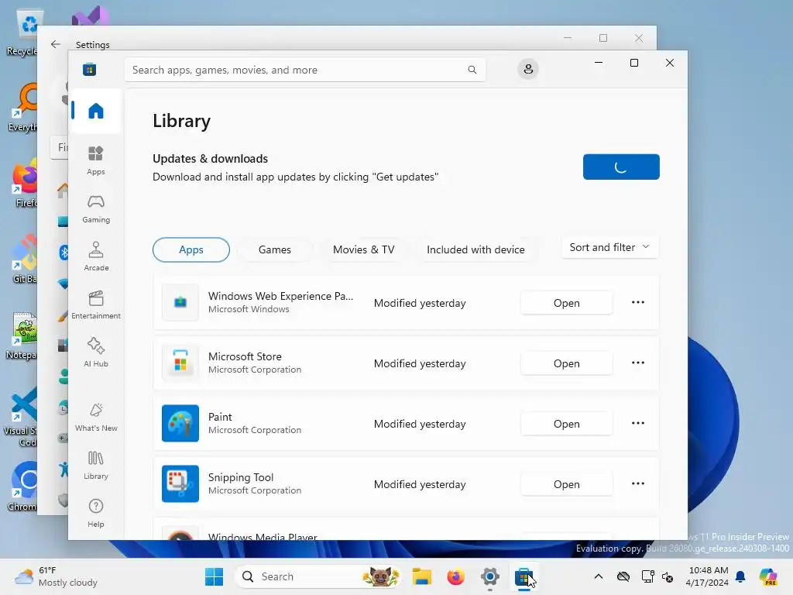
Task: Open the weather widget
Action: point(56,576)
